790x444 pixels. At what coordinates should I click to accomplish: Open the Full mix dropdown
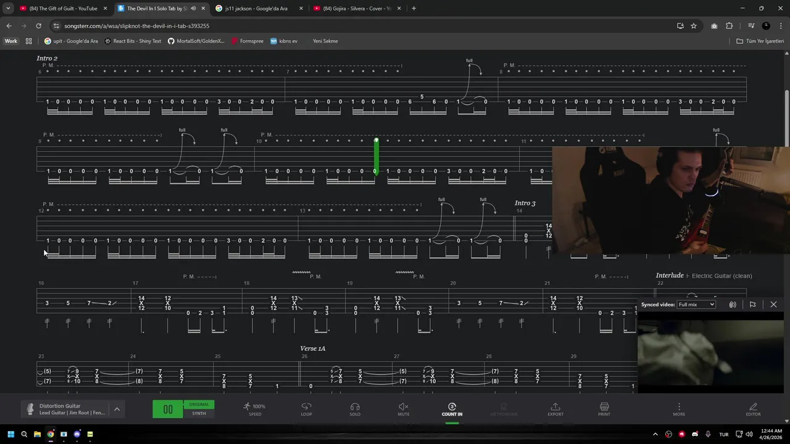(x=696, y=305)
